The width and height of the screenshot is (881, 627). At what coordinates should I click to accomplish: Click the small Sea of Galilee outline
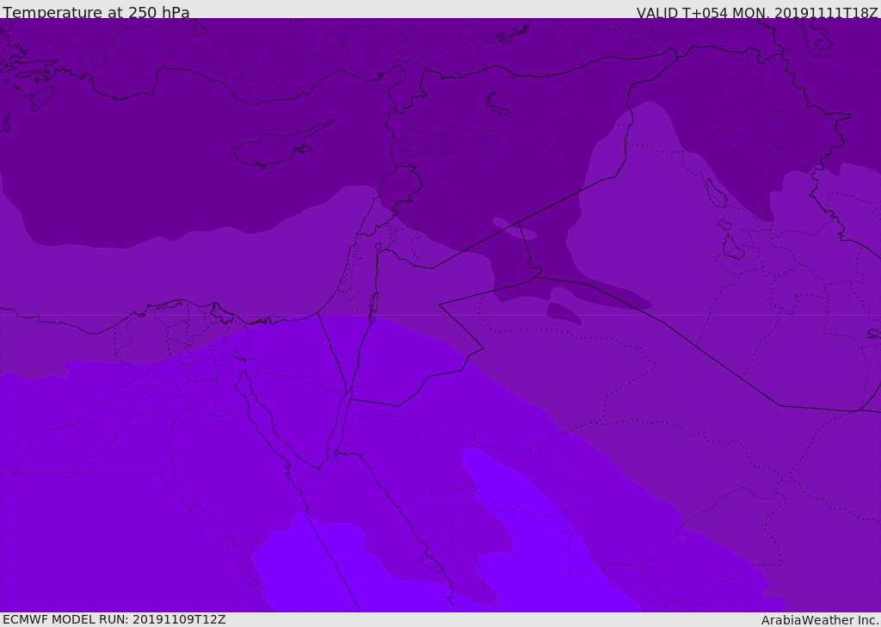click(378, 248)
